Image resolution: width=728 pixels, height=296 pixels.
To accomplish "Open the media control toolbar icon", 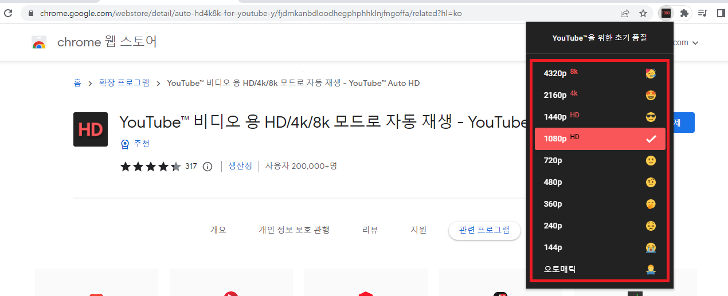I will [702, 13].
